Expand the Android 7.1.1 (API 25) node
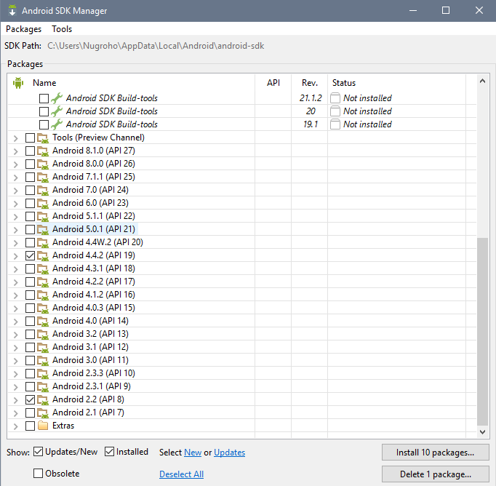 point(15,178)
